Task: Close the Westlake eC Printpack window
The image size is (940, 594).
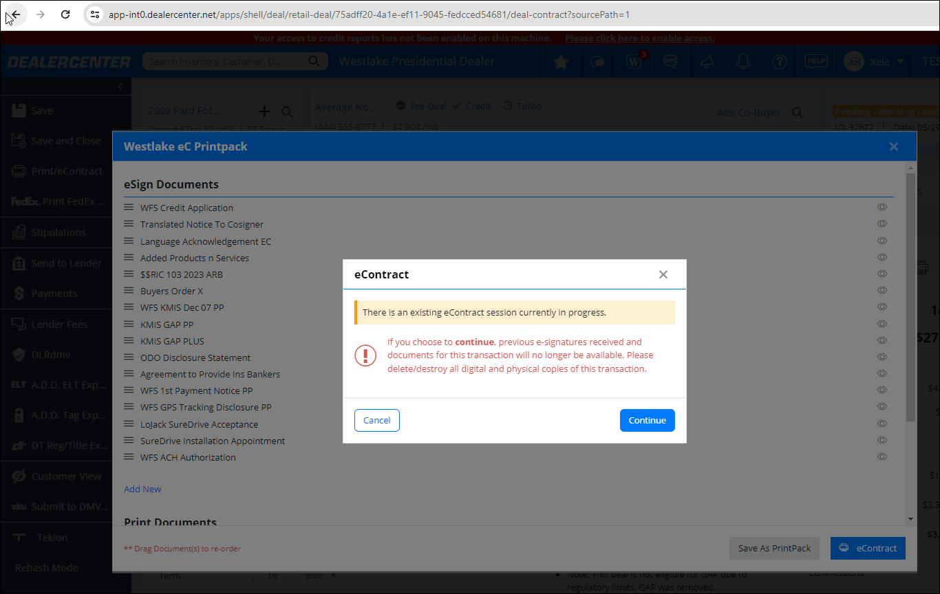Action: (x=894, y=146)
